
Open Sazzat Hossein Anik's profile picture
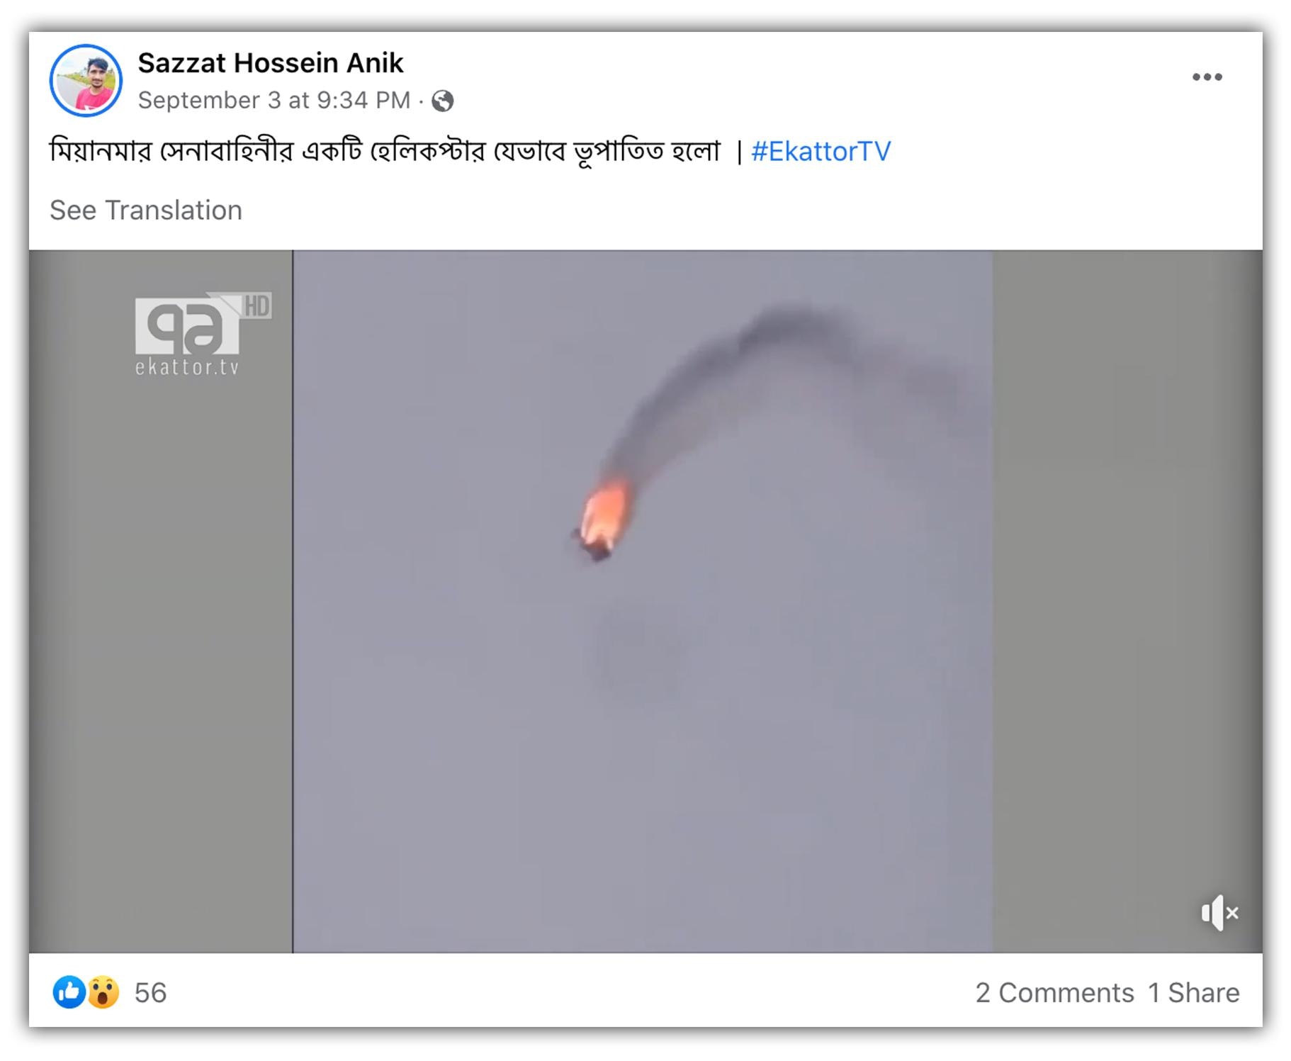pyautogui.click(x=86, y=80)
